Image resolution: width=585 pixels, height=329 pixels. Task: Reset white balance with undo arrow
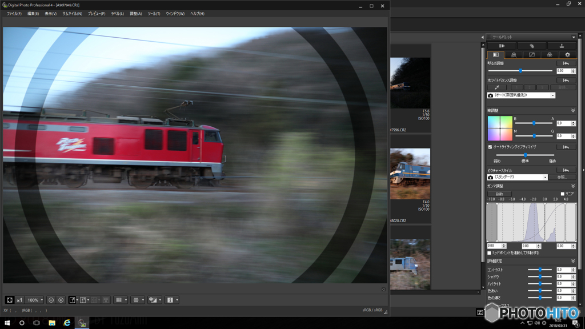tap(566, 81)
